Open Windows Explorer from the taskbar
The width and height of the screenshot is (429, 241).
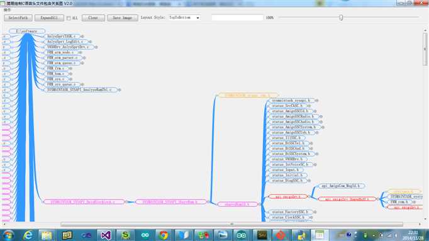tap(47, 235)
